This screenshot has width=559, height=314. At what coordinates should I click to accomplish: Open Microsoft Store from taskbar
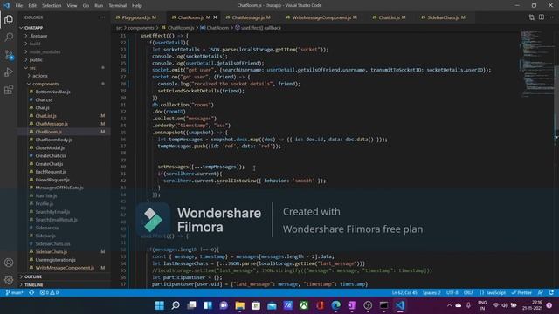click(256, 305)
